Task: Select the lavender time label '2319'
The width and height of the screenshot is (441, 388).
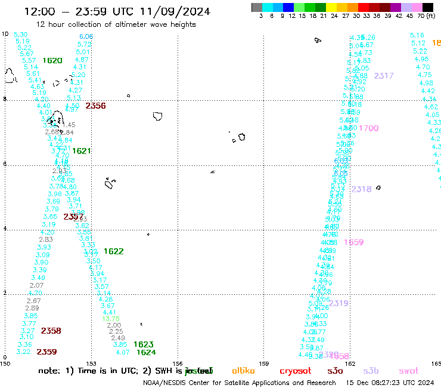Action: (x=338, y=303)
